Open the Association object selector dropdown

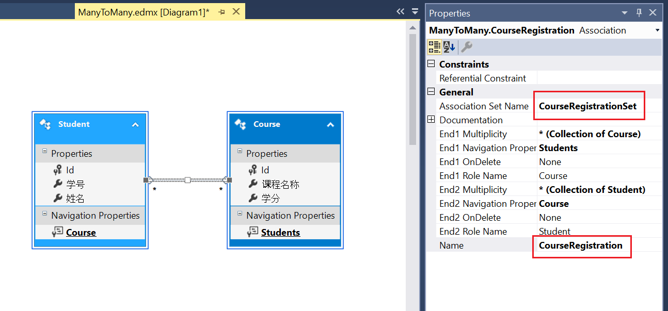[657, 30]
